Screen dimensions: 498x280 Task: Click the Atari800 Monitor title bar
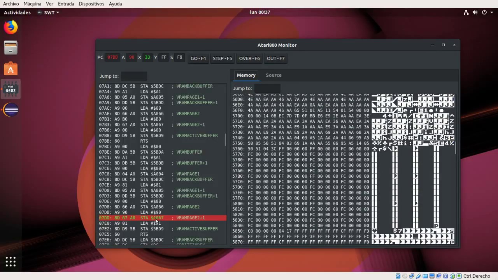click(277, 45)
